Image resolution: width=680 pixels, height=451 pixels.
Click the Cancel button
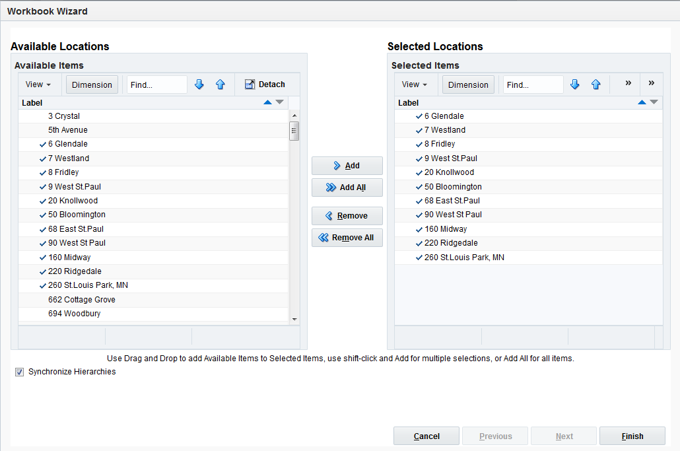point(426,436)
